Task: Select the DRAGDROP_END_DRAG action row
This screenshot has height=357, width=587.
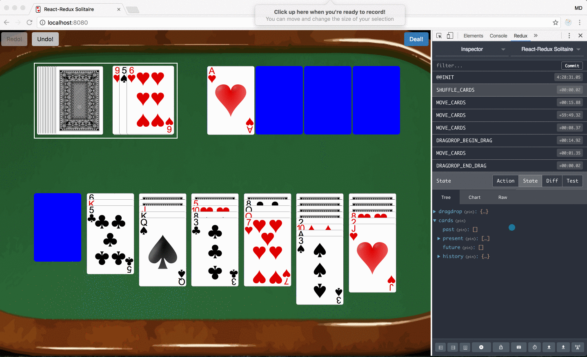Action: tap(509, 165)
